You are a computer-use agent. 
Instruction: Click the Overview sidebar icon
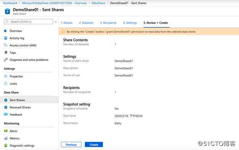click(5, 31)
